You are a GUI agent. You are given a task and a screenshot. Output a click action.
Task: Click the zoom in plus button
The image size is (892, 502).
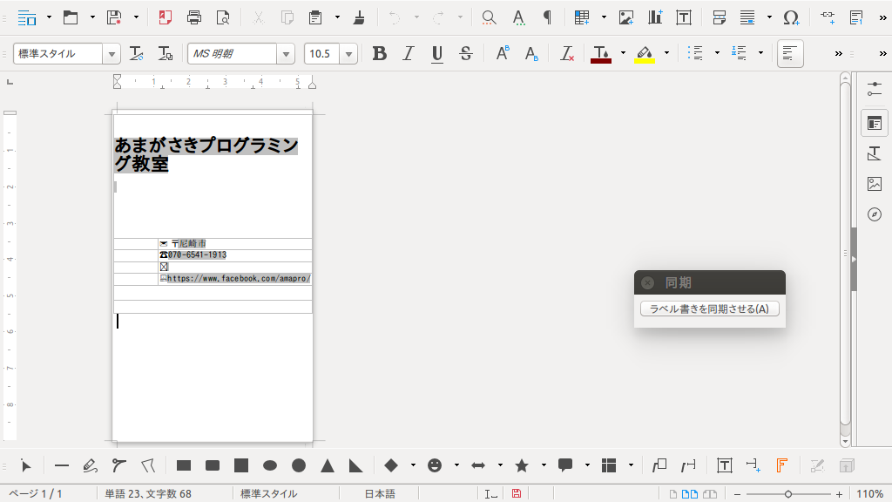(839, 494)
